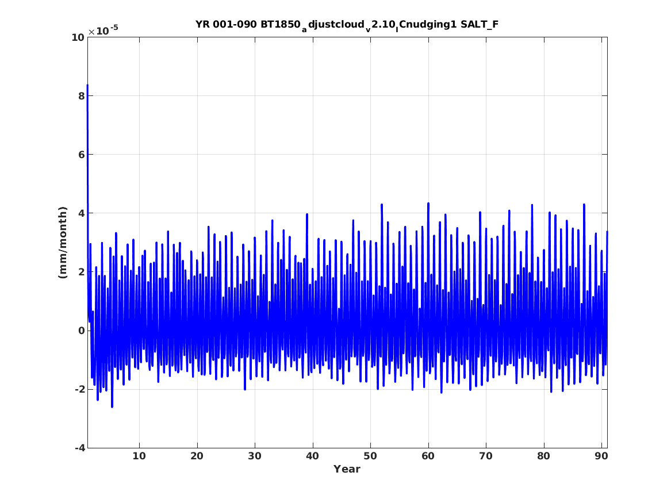Click the x-axis tick label '70'
The height and width of the screenshot is (503, 671).
(486, 456)
